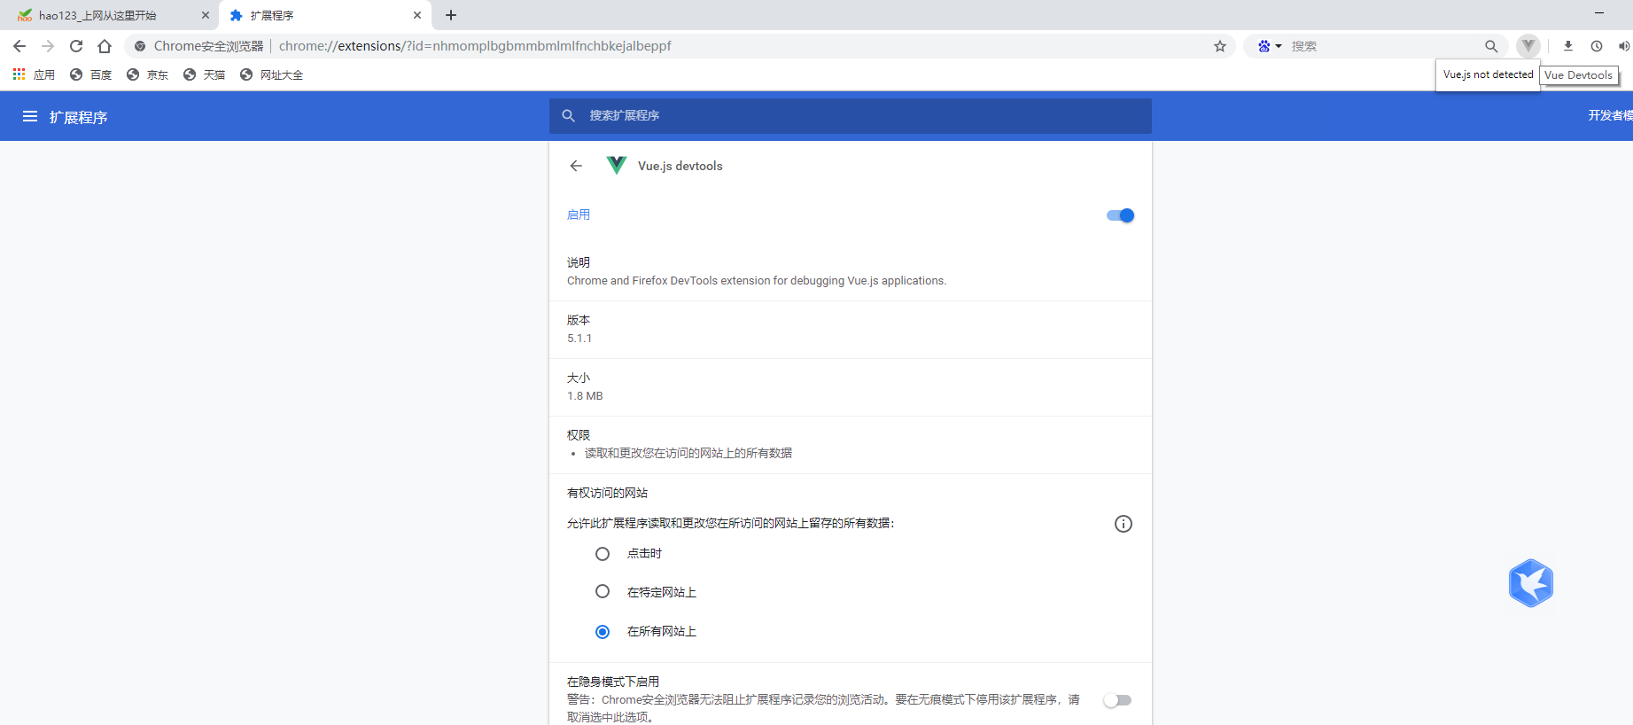Image resolution: width=1633 pixels, height=725 pixels.
Task: Open the 京东 bookmark
Action: click(x=147, y=74)
